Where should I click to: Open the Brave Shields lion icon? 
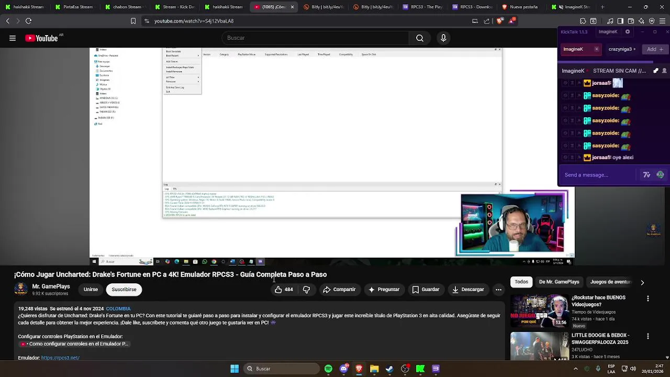[x=500, y=21]
